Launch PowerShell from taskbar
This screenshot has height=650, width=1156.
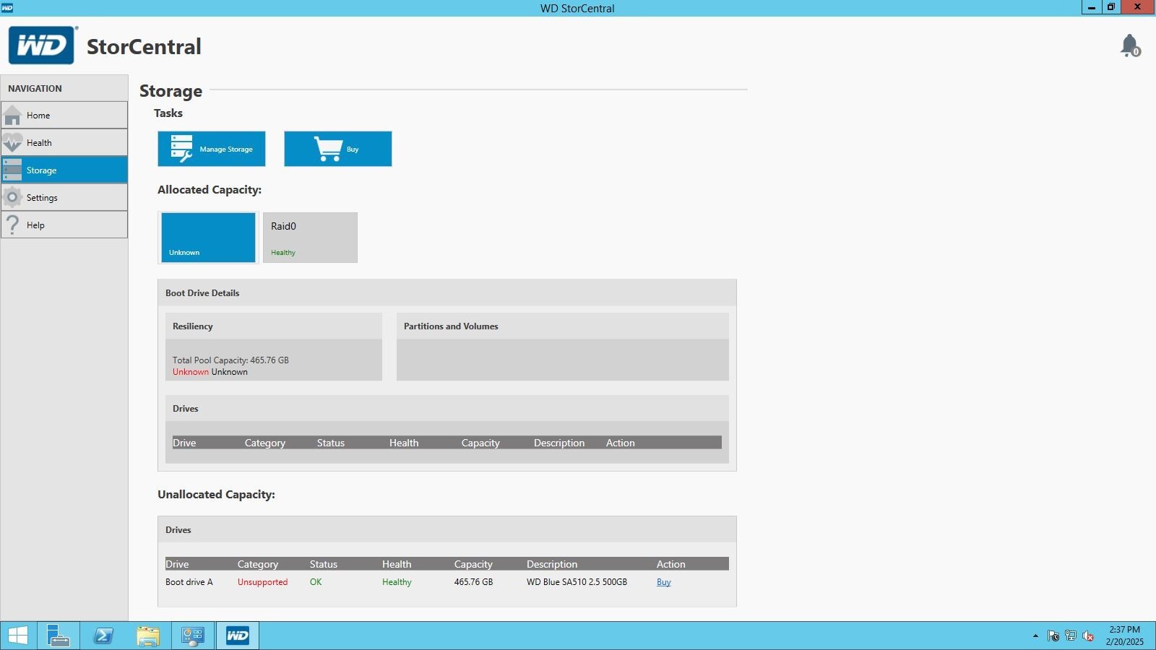[x=103, y=636]
